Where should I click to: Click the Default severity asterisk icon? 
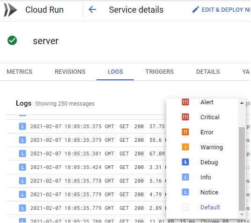[185, 207]
